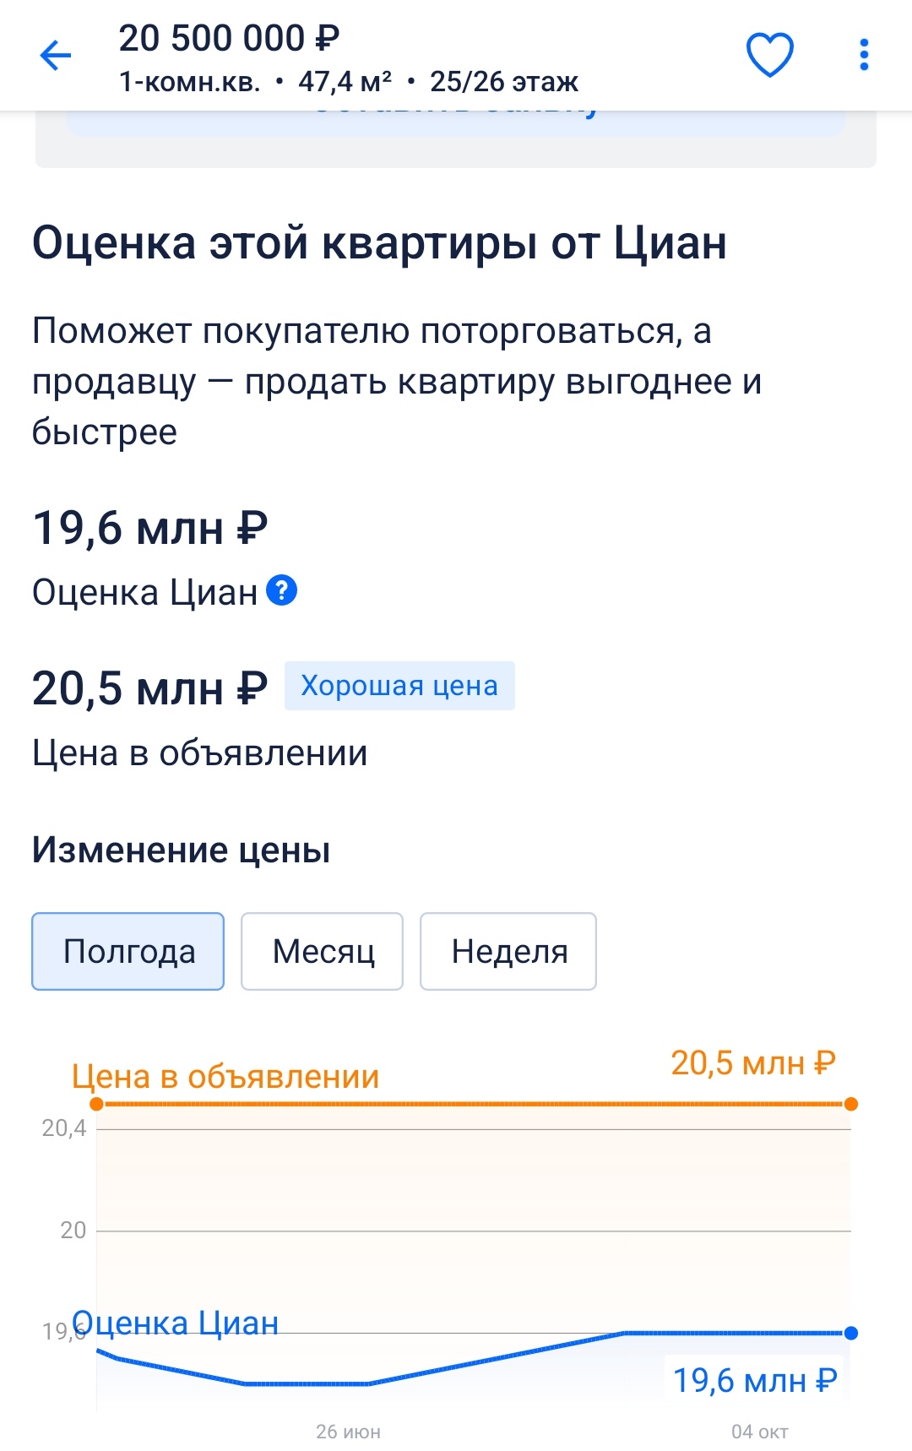Screen dimensions: 912x1451
Task: Add listing to favorites with heart icon
Action: 769,55
